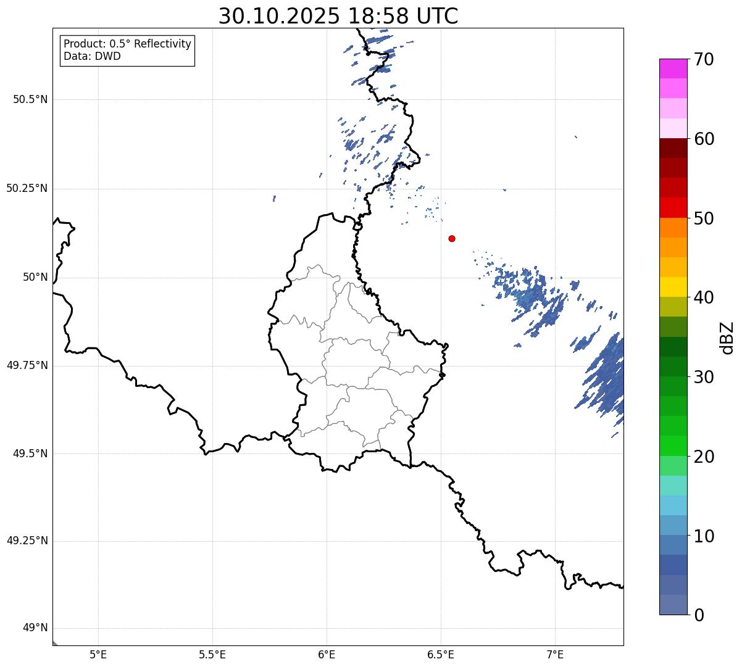Click the 7°E longitude tick label
Viewport: 742px width, 667px height.
(556, 655)
